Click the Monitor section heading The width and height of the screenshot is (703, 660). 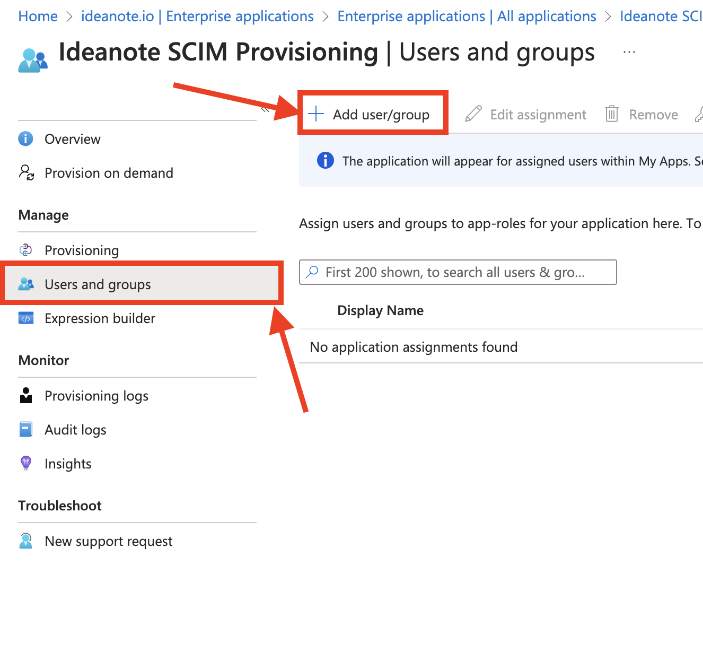click(43, 360)
